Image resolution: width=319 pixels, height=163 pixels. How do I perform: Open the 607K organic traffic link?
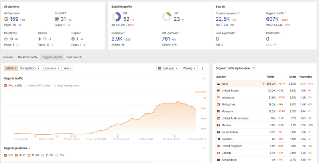pos(272,19)
